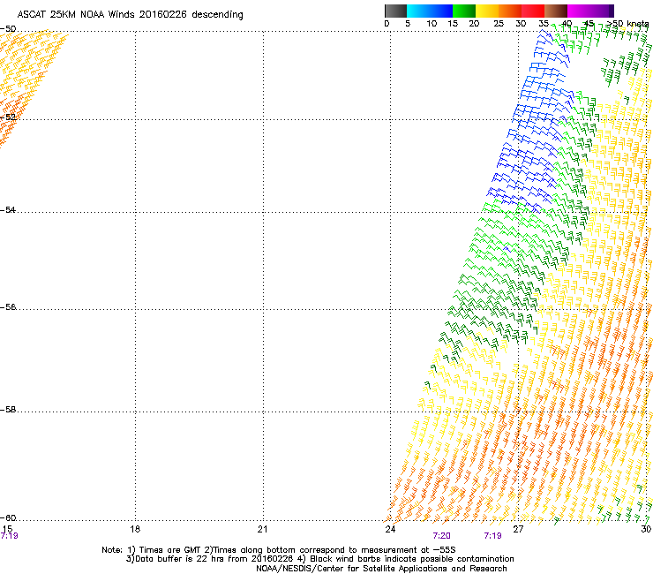Image resolution: width=653 pixels, height=574 pixels.
Task: Click the legend value 25
Action: (x=499, y=24)
